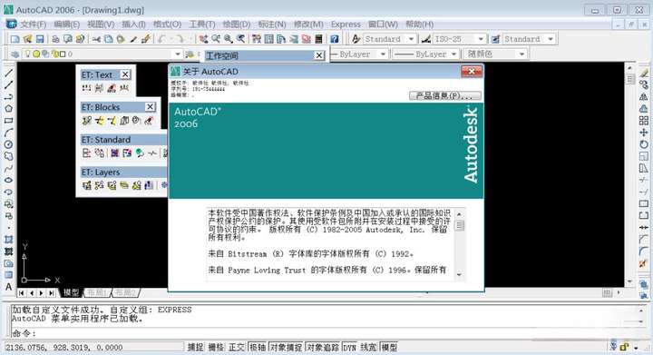653x355 pixels.
Task: Open the Layer Properties Manager icon
Action: (15, 54)
